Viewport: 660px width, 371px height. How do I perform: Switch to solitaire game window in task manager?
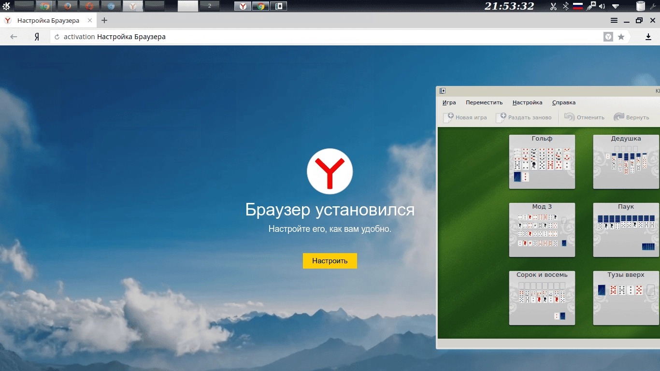(x=279, y=6)
